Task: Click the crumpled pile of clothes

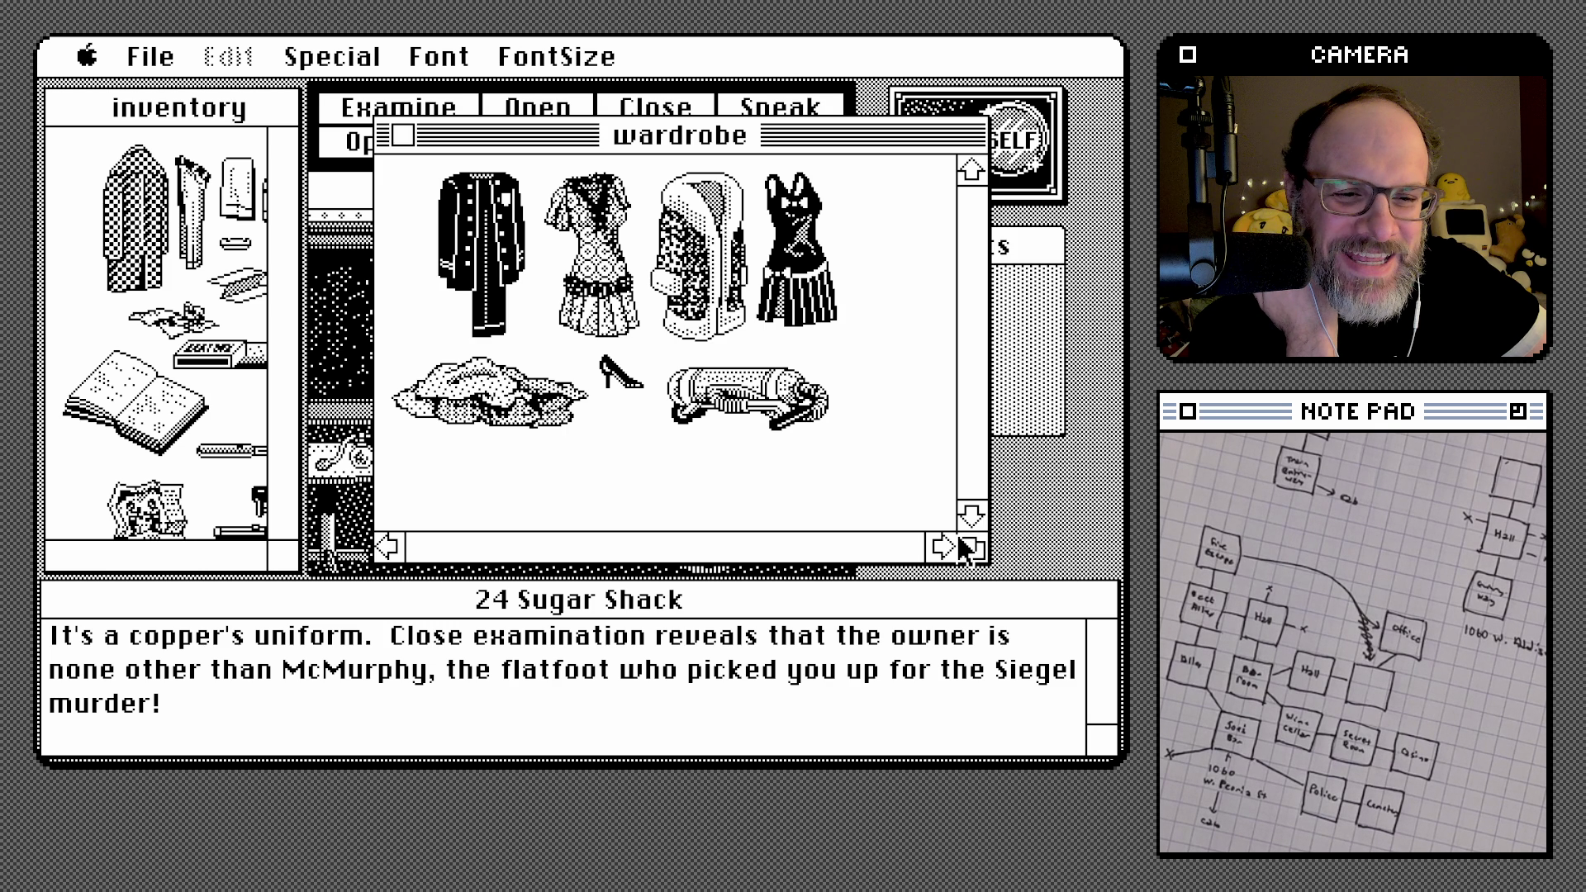Action: pyautogui.click(x=489, y=393)
